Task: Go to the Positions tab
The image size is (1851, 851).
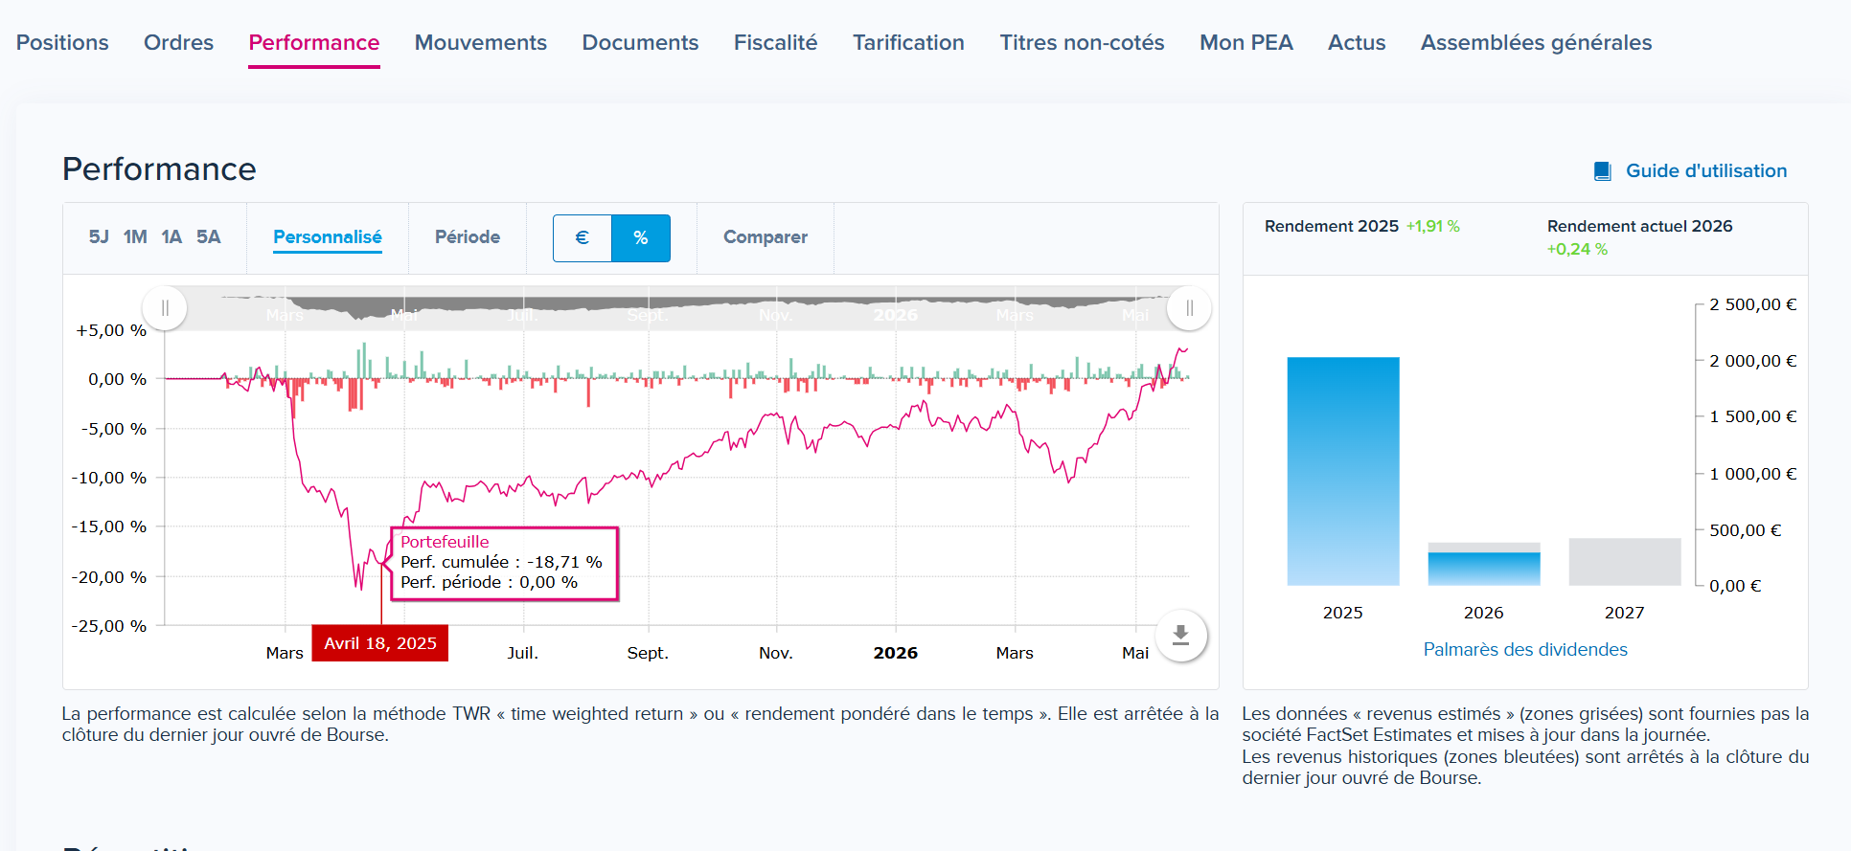Action: click(x=62, y=43)
